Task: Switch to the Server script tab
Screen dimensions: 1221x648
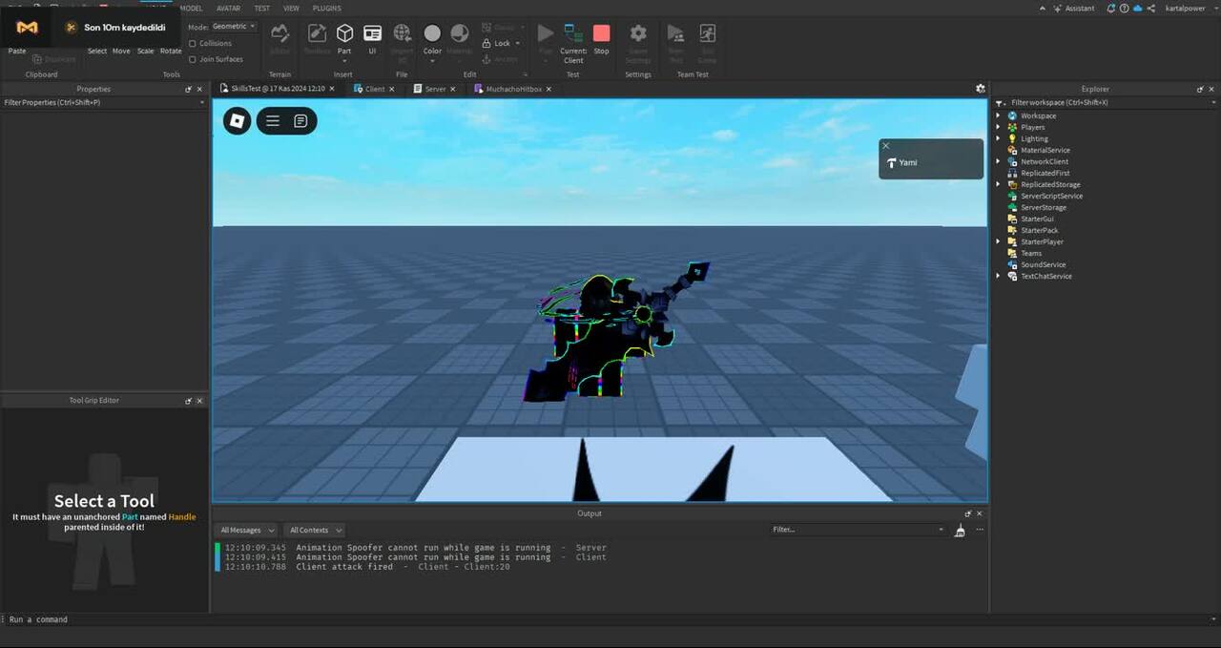Action: coord(435,89)
